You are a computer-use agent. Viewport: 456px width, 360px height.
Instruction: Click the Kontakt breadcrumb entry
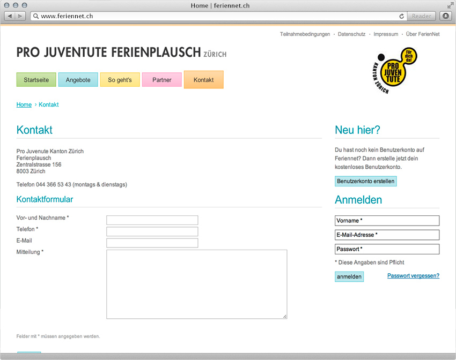[x=49, y=104]
